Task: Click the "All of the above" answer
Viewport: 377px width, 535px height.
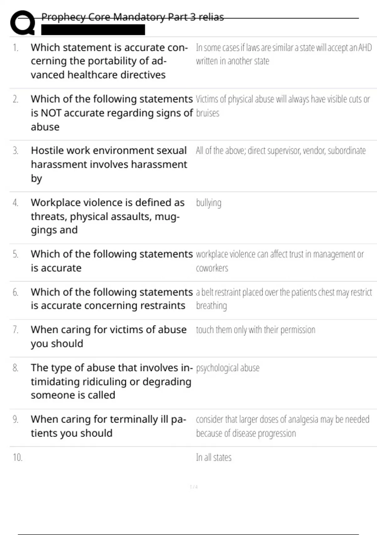Action: pos(281,151)
